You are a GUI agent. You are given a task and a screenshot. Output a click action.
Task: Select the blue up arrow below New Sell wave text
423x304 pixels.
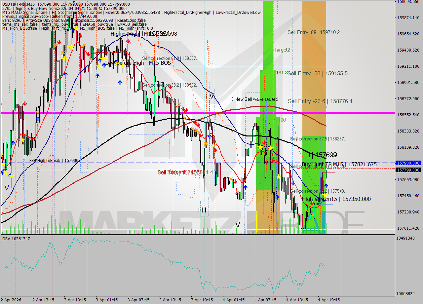267,162
